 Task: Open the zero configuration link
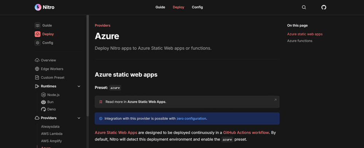coord(191,119)
